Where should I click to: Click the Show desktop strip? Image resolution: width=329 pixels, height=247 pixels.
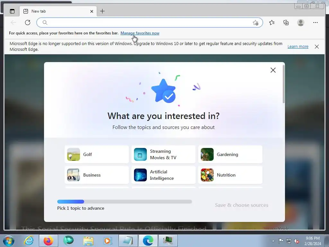[x=327, y=241]
